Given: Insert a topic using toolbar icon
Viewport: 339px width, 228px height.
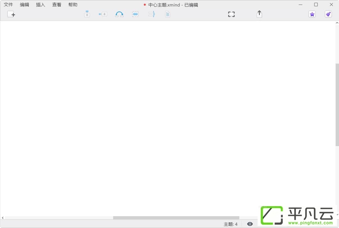Looking at the screenshot, I should pyautogui.click(x=87, y=14).
